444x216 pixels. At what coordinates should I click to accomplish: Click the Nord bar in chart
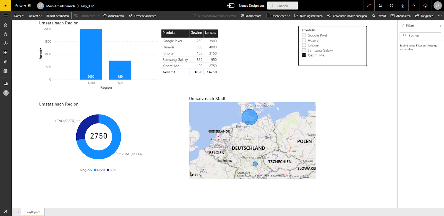pyautogui.click(x=91, y=54)
